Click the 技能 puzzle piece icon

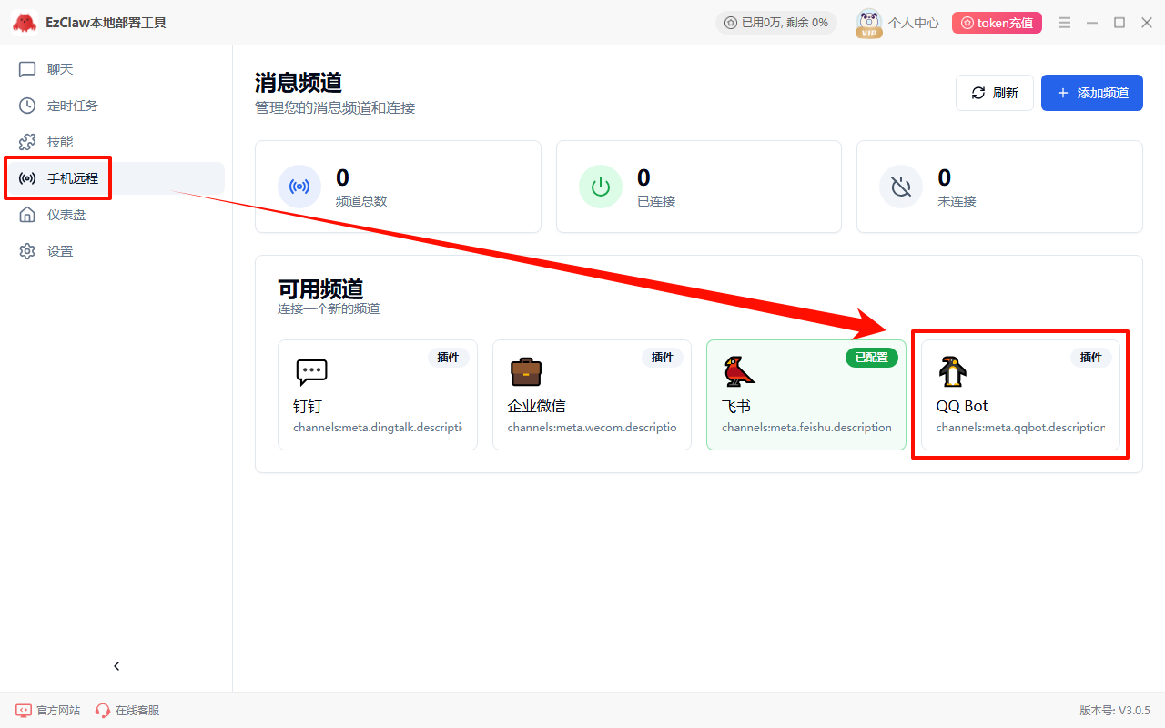28,142
